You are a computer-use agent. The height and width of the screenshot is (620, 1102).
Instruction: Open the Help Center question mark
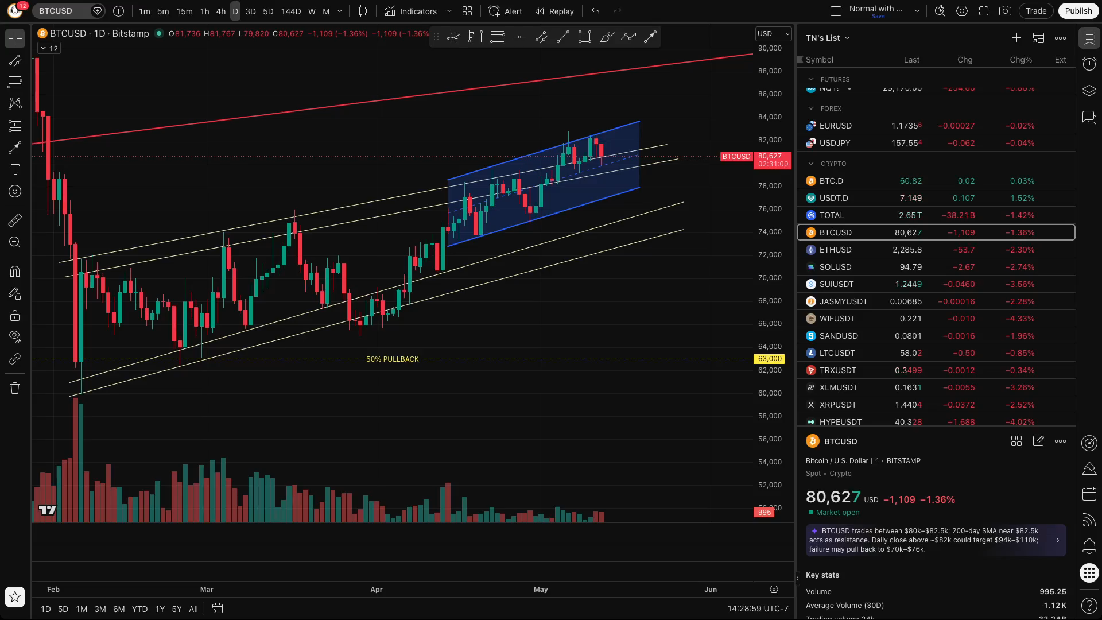click(1089, 605)
